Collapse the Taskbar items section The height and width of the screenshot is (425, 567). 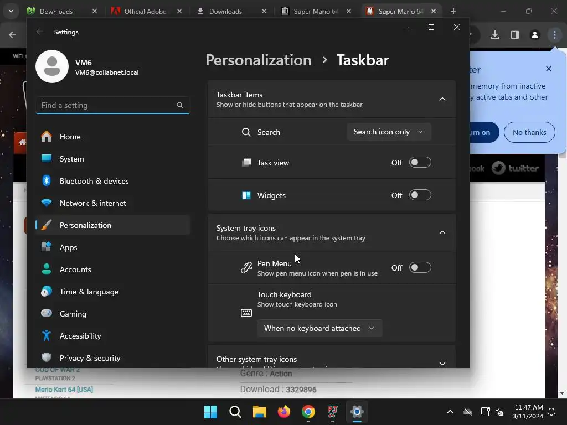tap(442, 99)
